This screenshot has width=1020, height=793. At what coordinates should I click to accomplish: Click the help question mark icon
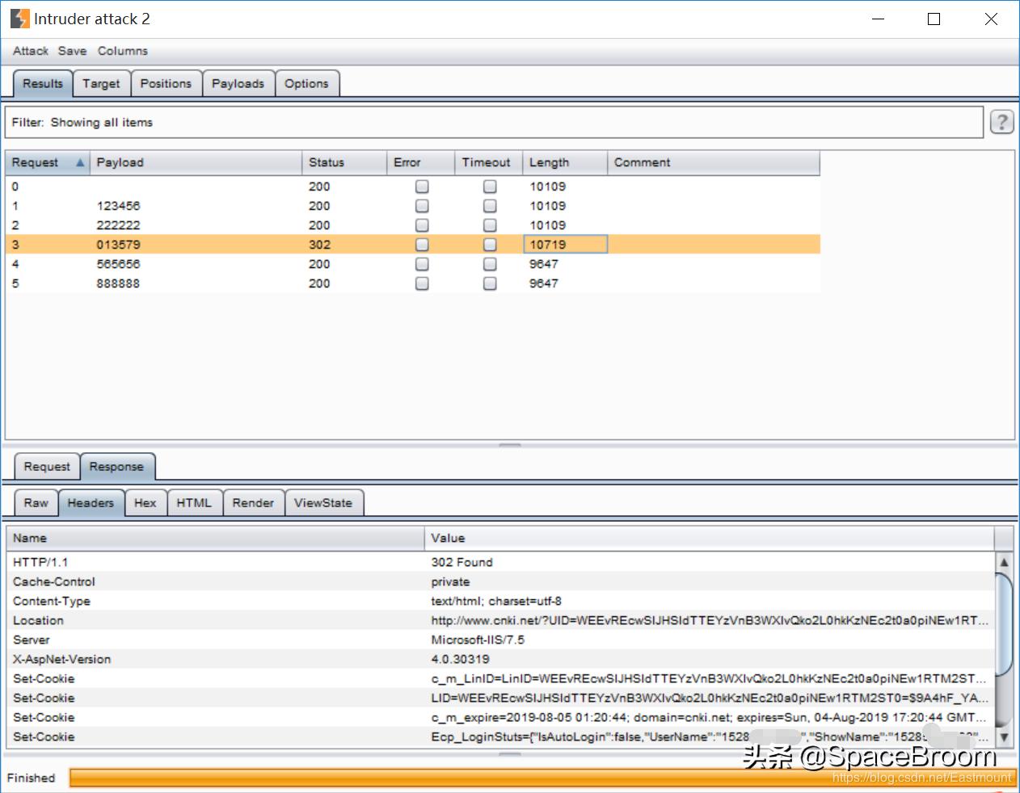coord(1001,122)
